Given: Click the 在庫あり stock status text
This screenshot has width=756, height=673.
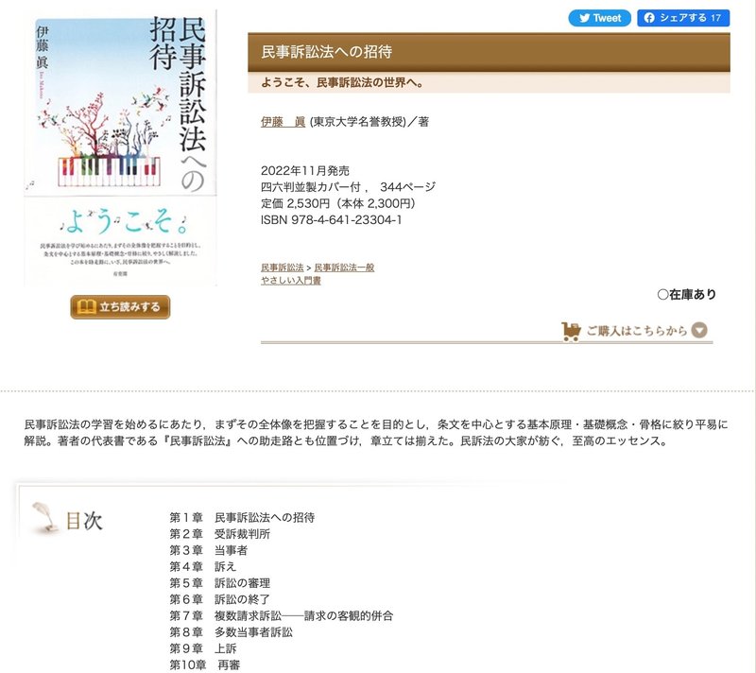Looking at the screenshot, I should (687, 295).
